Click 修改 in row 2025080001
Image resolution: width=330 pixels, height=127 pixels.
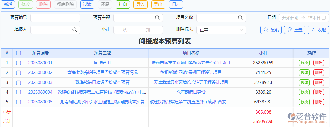(304, 63)
